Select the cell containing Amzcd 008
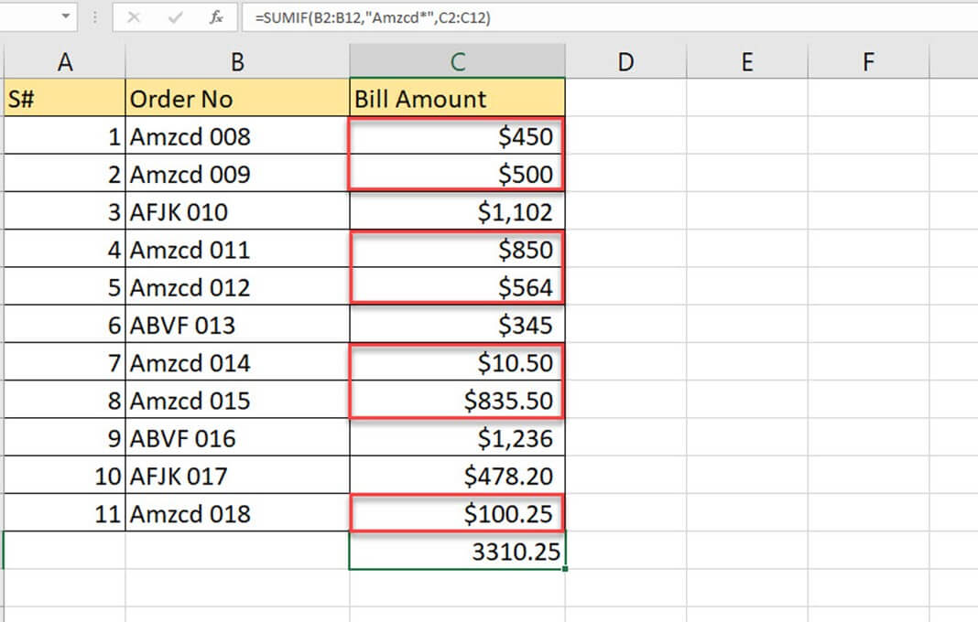 [237, 136]
